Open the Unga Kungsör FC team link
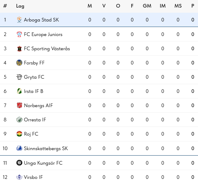The height and width of the screenshot is (181, 198). pyautogui.click(x=43, y=163)
